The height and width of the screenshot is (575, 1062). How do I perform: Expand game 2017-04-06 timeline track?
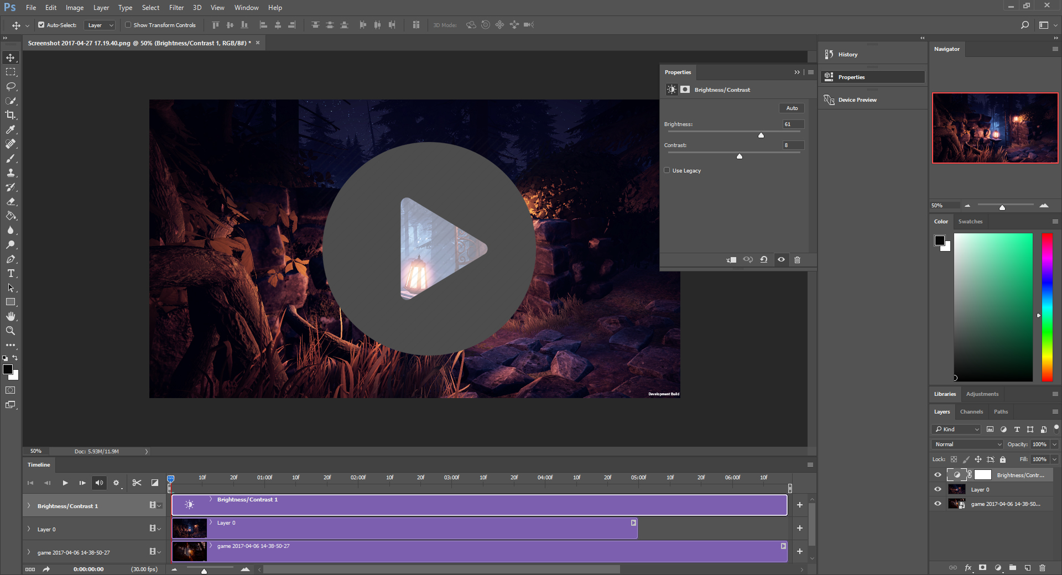[29, 552]
